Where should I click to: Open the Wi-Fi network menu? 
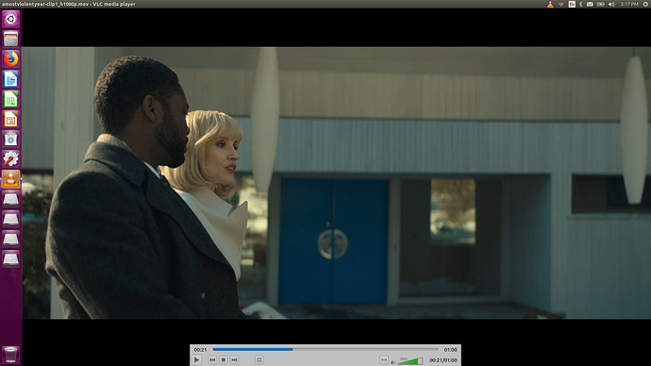561,4
